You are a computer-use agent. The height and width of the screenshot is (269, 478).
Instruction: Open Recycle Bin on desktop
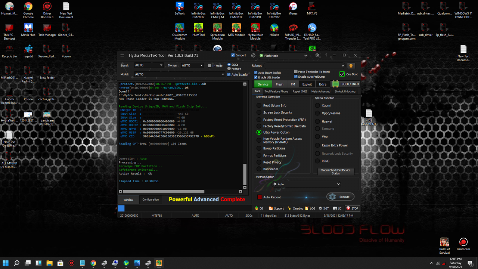9,52
